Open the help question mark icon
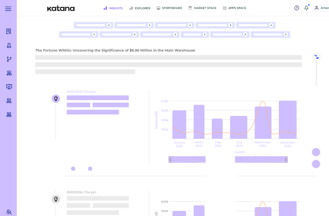329x216 pixels. pyautogui.click(x=296, y=8)
